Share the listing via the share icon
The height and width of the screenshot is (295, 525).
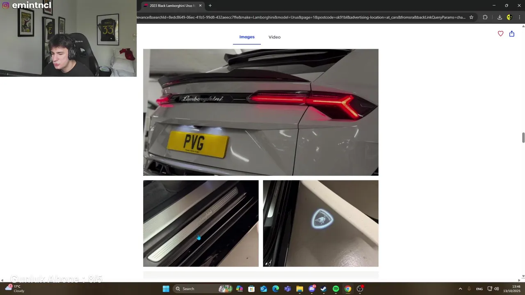(x=512, y=34)
